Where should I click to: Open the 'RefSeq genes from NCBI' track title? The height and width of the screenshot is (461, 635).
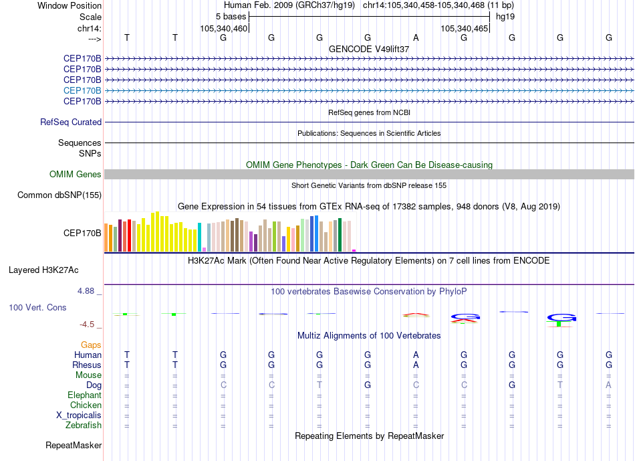point(369,112)
